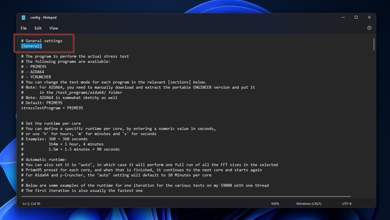Viewport: 390px width, 220px height.
Task: Click 'The first iteration is also usually' line
Action: coord(82,190)
